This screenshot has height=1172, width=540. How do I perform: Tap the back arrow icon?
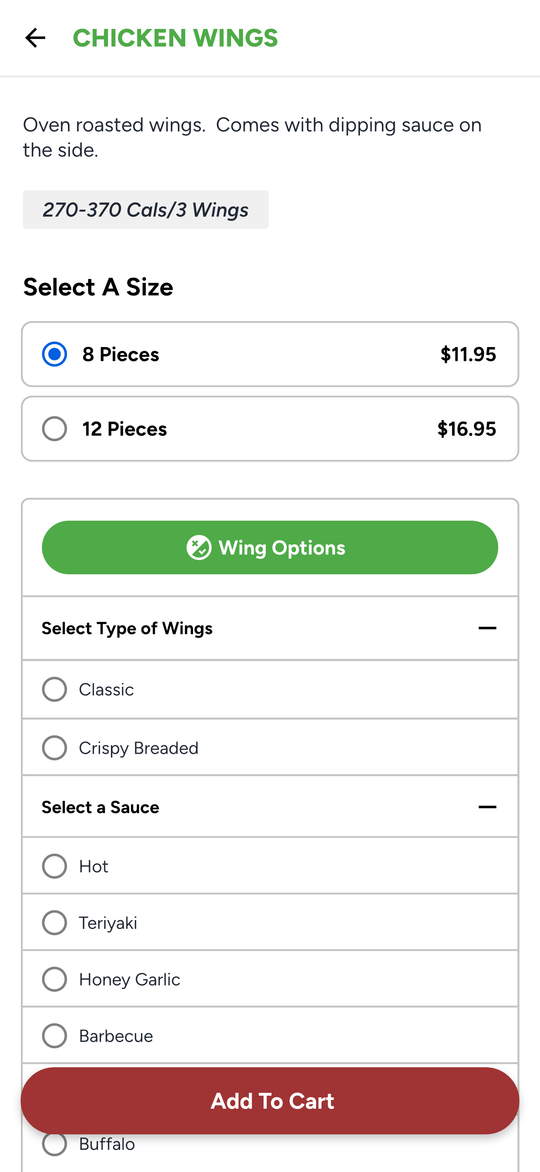click(x=36, y=38)
